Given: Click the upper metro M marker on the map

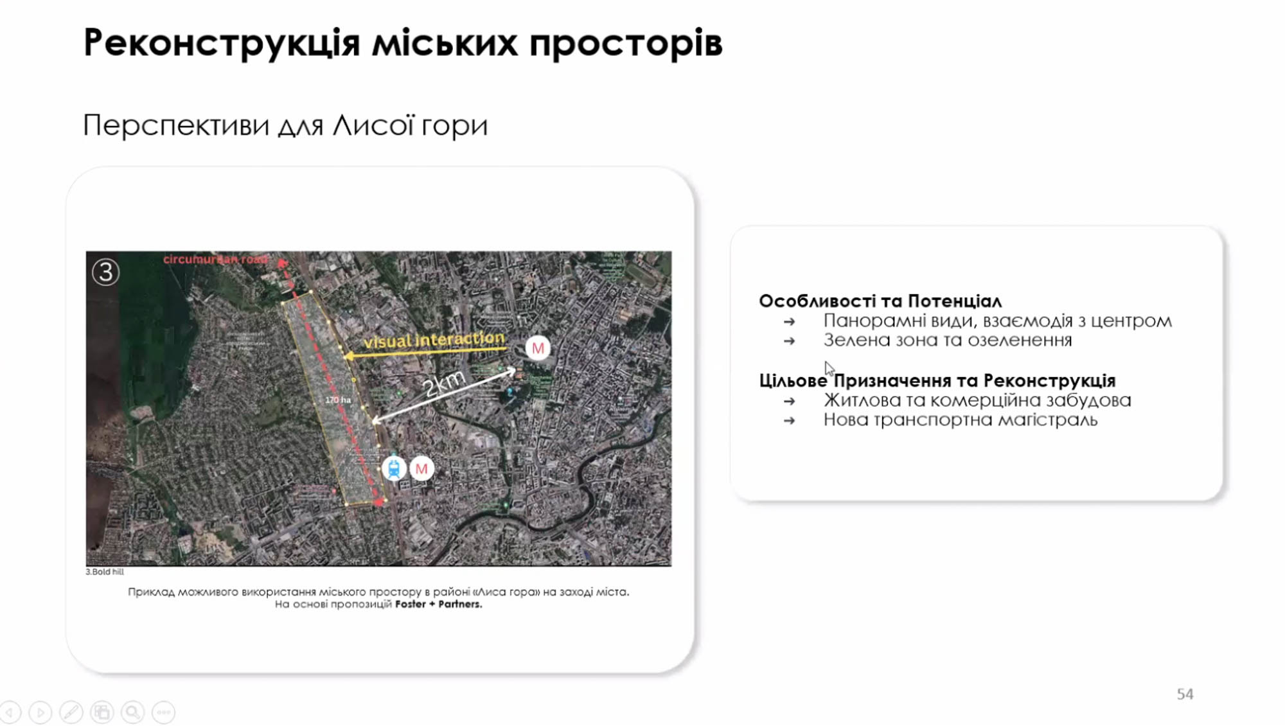Looking at the screenshot, I should click(x=538, y=348).
